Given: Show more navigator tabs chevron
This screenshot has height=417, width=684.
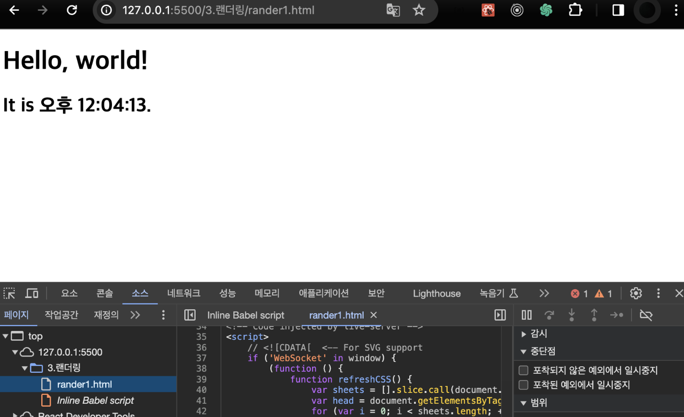Looking at the screenshot, I should pos(135,315).
